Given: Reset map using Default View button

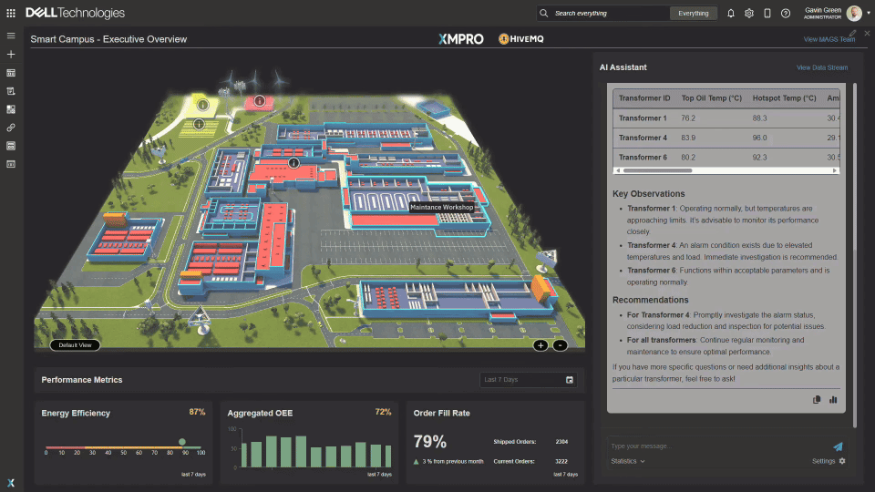Looking at the screenshot, I should (x=75, y=345).
